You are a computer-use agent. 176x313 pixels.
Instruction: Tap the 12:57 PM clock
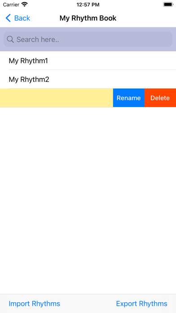point(88,4)
